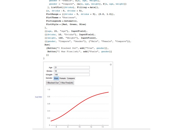The height and width of the screenshot is (130, 183).
Task: Click the "Business" string in code
Action: coord(69,17)
